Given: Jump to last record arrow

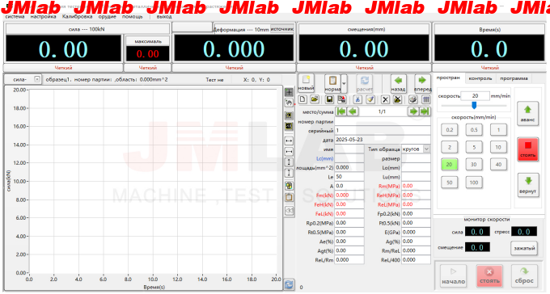Looking at the screenshot, I should [425, 111].
